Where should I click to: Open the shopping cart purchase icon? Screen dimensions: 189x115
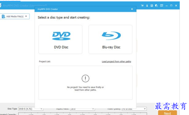tap(142, 6)
